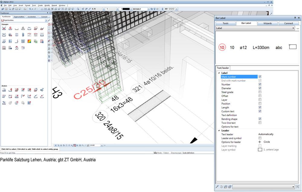Click the eyedropper icon at Bar Label panel bottom

(x=217, y=187)
